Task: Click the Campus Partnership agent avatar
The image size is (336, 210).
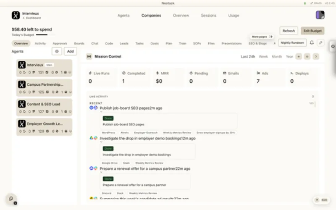Action: [22, 84]
